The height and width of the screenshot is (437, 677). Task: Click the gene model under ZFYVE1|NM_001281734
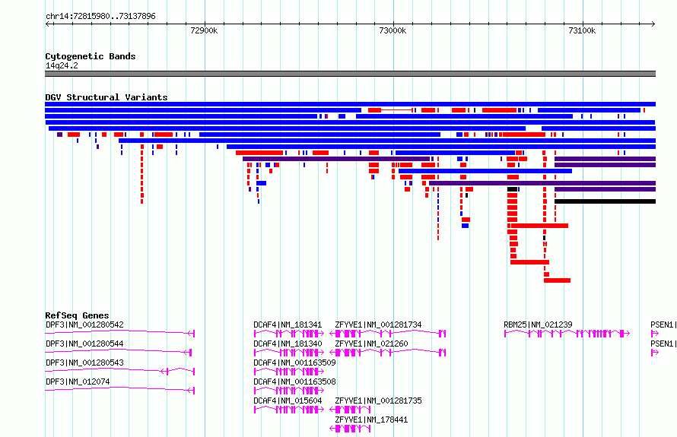(x=387, y=334)
